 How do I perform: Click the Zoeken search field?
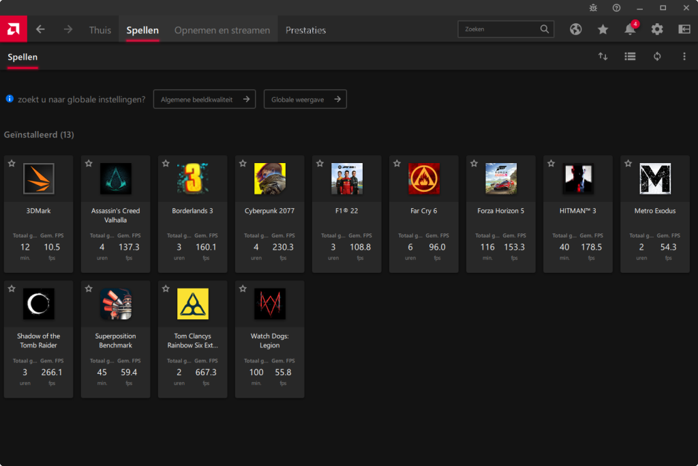coord(506,29)
